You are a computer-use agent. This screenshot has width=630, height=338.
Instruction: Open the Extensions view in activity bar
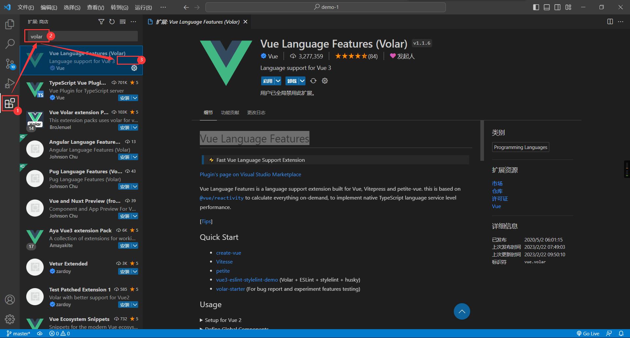10,103
